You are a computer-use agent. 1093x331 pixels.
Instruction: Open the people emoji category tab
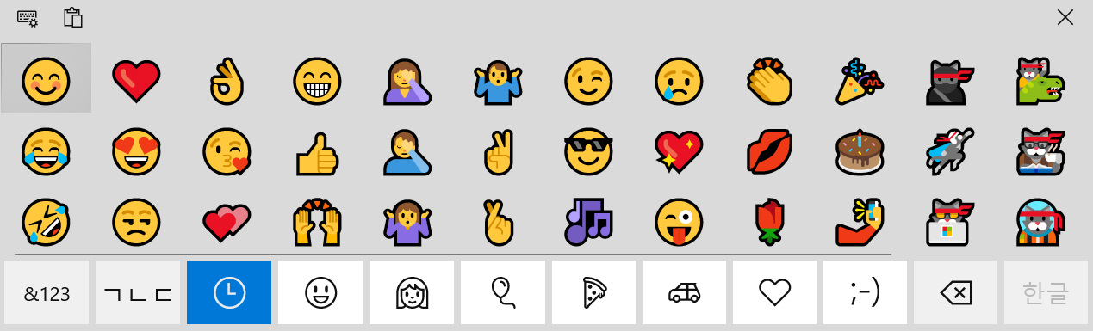412,293
